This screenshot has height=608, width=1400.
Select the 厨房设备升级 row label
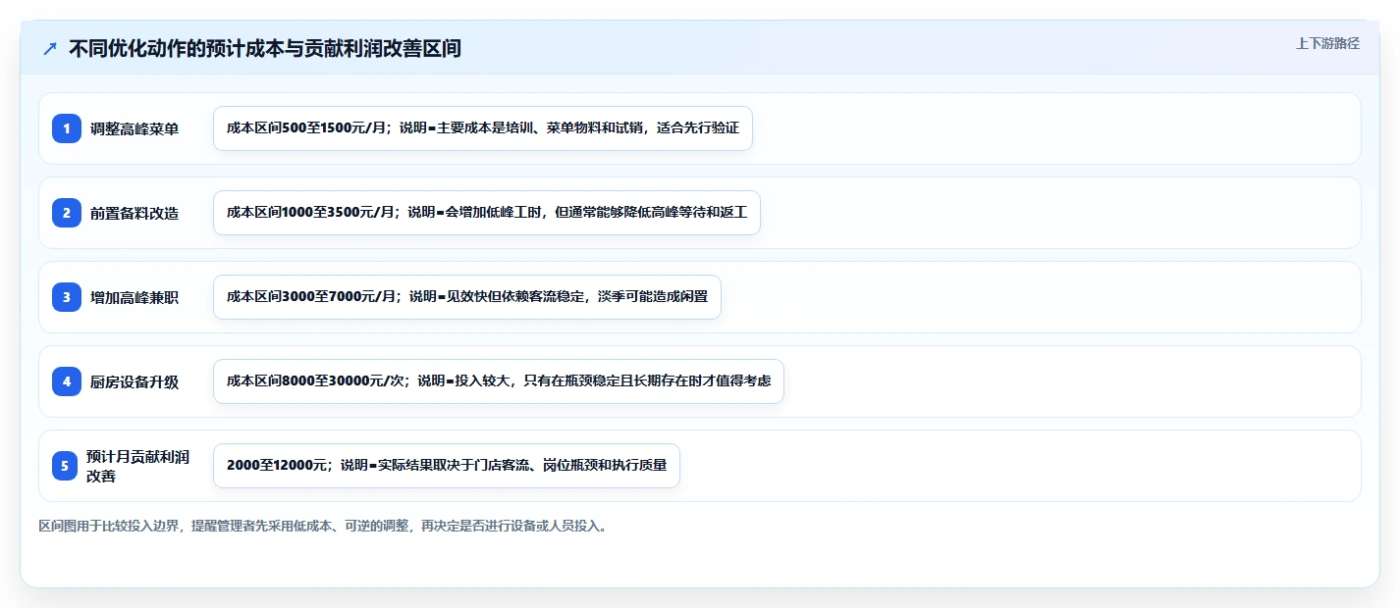point(135,381)
